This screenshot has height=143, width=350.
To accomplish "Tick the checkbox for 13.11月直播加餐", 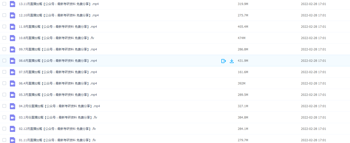I will (4, 4).
